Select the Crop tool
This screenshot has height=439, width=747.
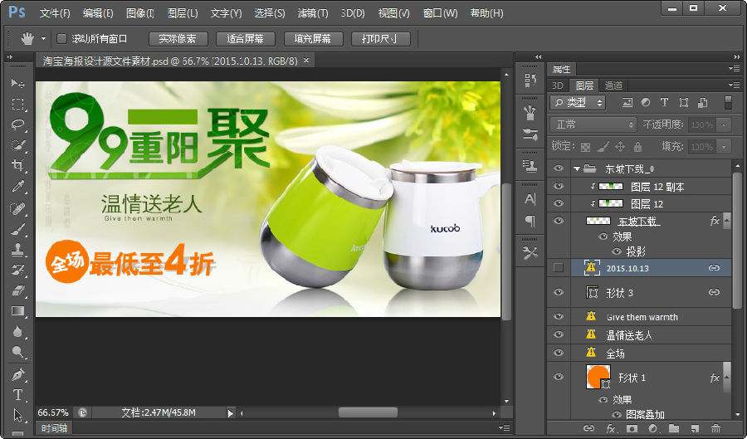(x=17, y=166)
